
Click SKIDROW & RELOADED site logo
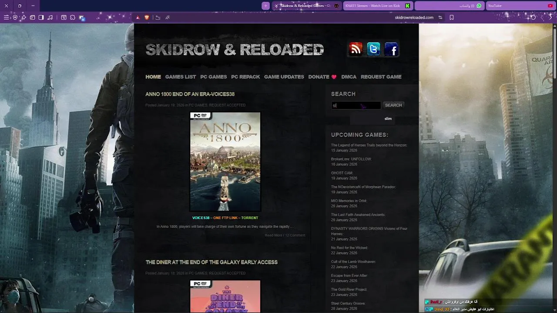pyautogui.click(x=235, y=50)
